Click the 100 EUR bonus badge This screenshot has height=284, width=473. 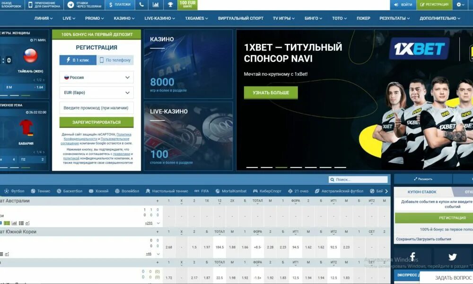tap(188, 4)
